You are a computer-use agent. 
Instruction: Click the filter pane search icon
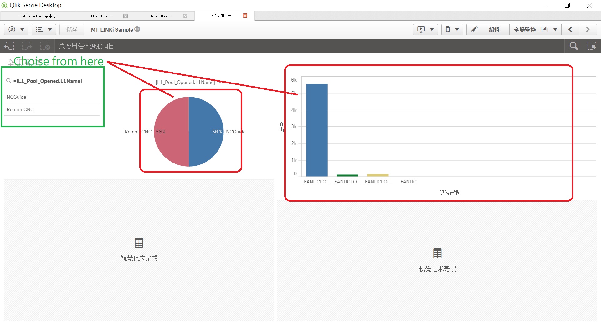[x=9, y=81]
